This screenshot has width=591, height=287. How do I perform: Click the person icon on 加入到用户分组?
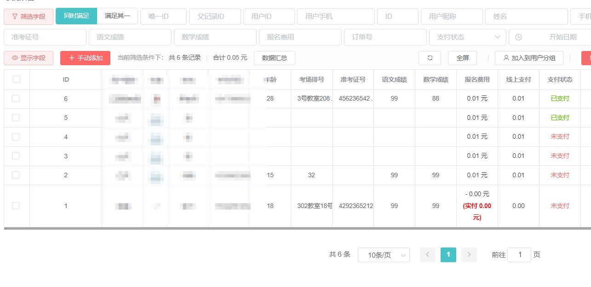(507, 58)
